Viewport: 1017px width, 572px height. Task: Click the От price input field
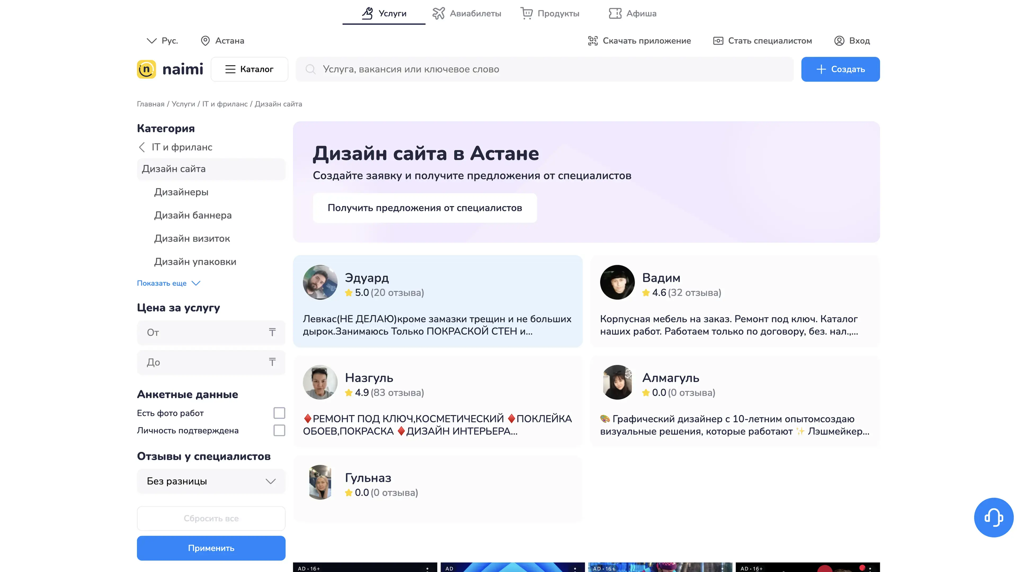pyautogui.click(x=205, y=332)
